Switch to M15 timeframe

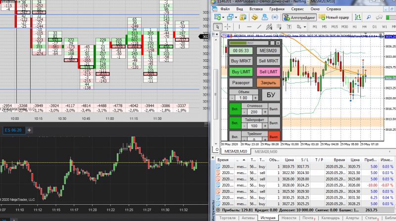coord(335,27)
